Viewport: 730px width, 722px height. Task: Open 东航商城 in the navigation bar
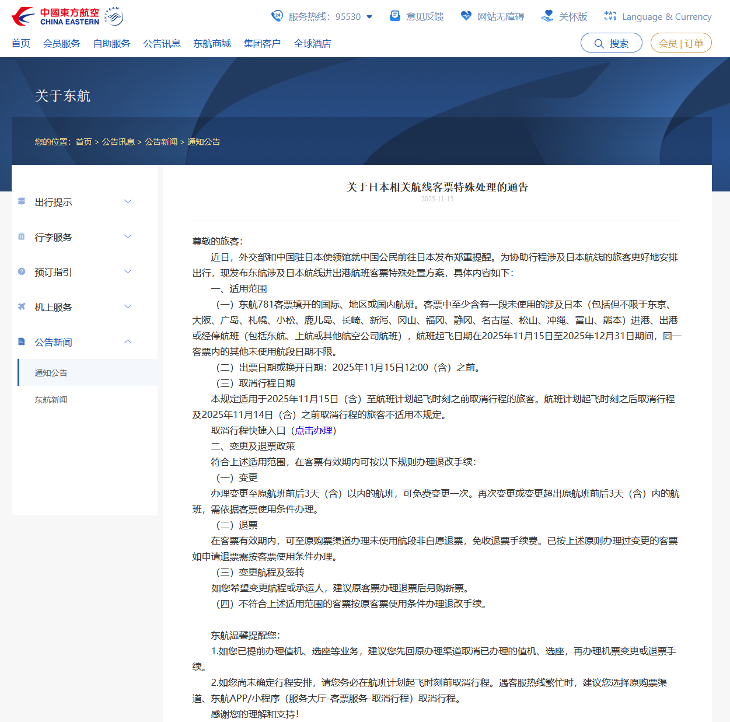coord(212,43)
